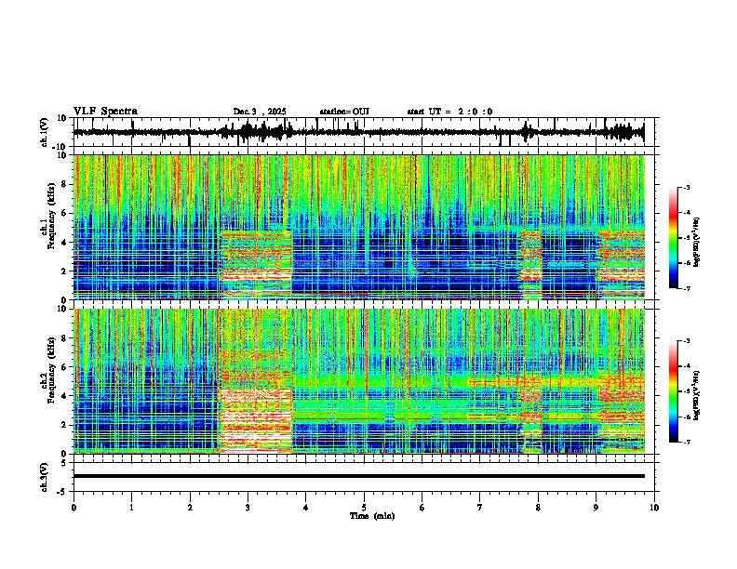The image size is (737, 569).
Task: Click time axis tick label "7"
Action: coord(480,508)
